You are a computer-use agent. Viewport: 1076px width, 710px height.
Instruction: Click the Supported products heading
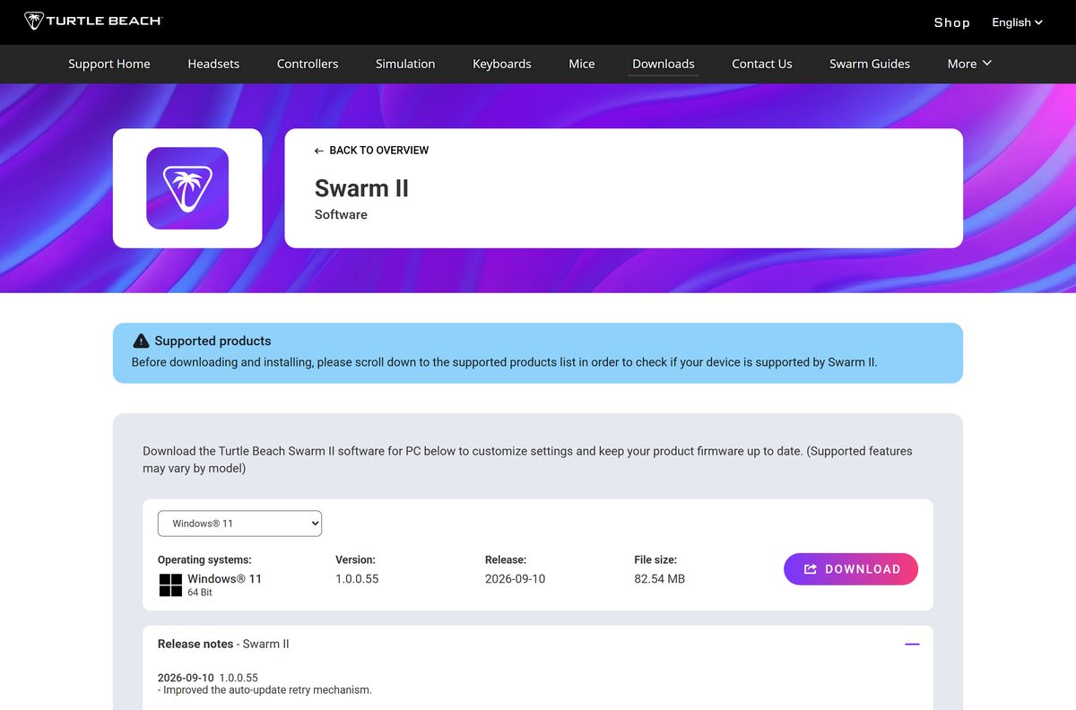213,341
